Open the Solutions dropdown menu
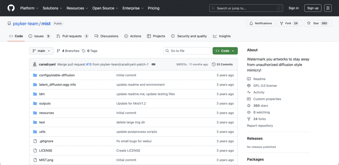 pyautogui.click(x=52, y=8)
